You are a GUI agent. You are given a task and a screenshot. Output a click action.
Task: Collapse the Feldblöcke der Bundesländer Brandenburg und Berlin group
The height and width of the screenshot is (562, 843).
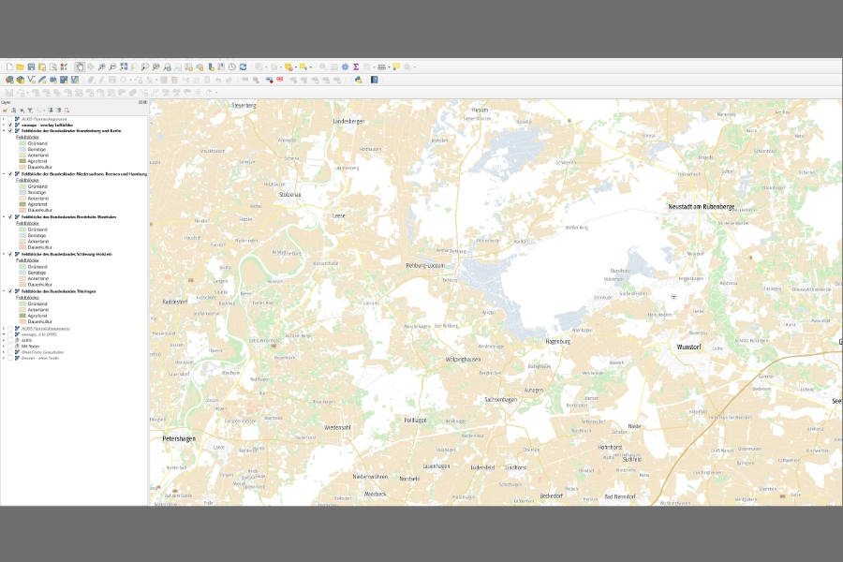coord(4,132)
